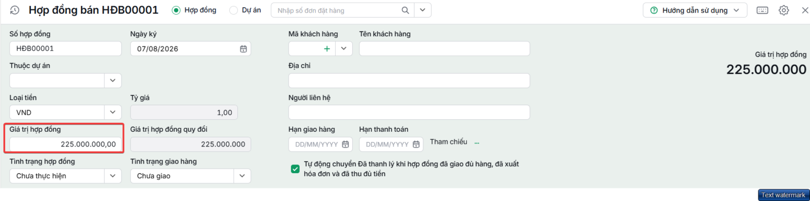Open Hướng dẫn sử dụng help button
Image resolution: width=810 pixels, height=201 pixels.
(x=695, y=10)
